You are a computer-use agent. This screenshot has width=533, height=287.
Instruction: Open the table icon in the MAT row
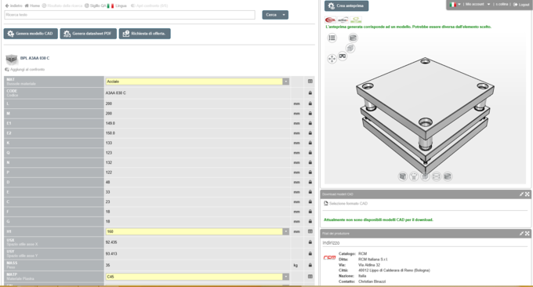(310, 82)
